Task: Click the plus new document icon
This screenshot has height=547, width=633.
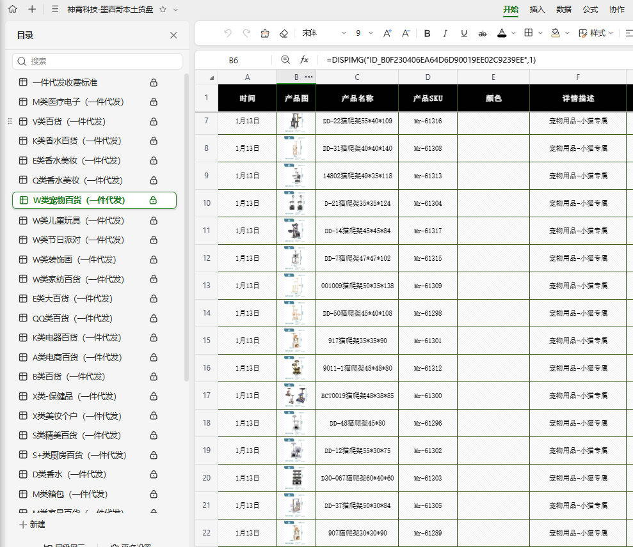Action: click(32, 10)
